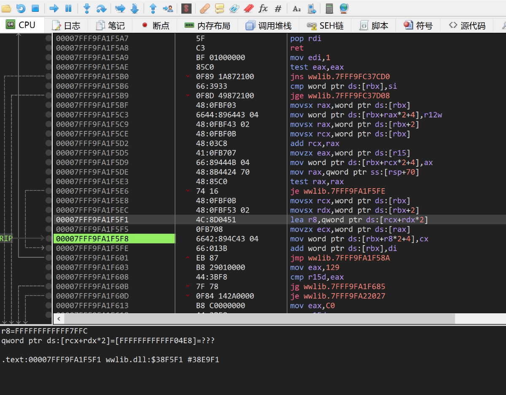Select the 'je wwlib.7FFF9FA1F5FE' instruction
Viewport: 506px width, 395px height.
pyautogui.click(x=337, y=191)
